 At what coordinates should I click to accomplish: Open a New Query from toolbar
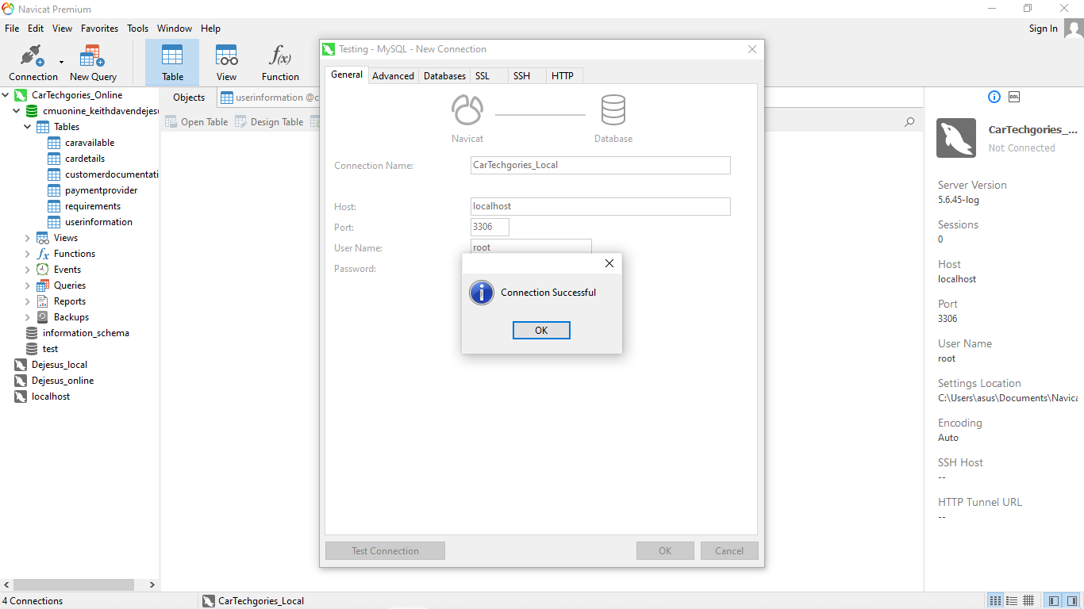[93, 62]
